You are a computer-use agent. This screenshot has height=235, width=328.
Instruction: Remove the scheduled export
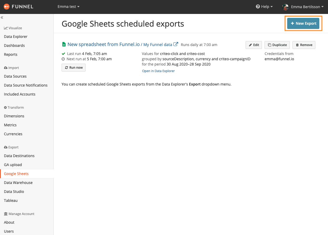[x=304, y=45]
